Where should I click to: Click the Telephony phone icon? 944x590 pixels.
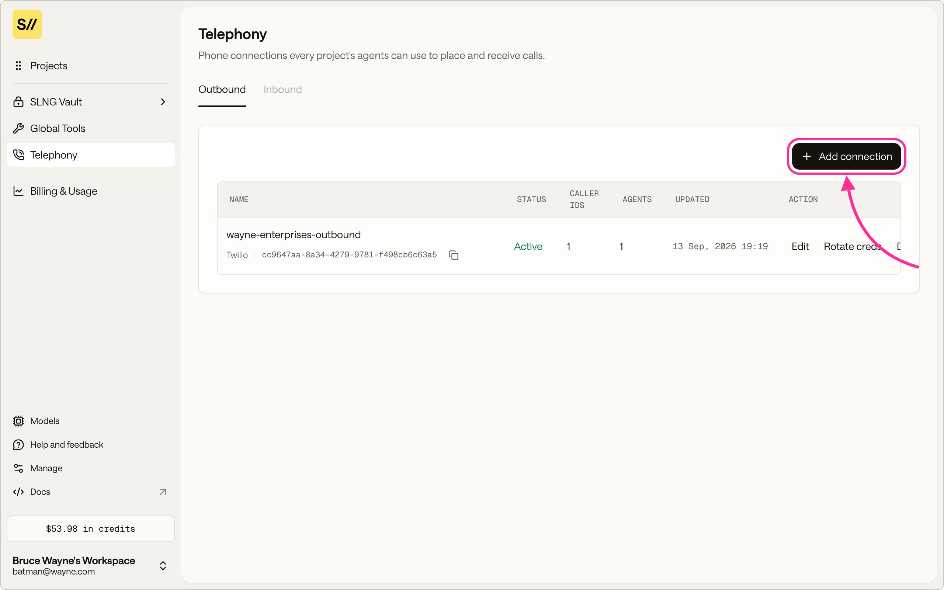tap(18, 155)
